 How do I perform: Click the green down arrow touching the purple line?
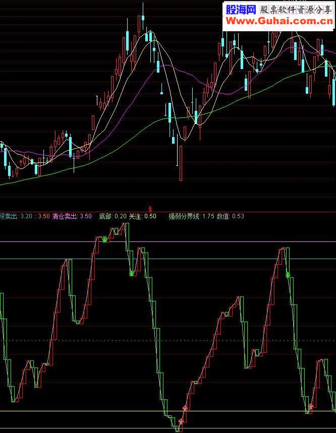(x=105, y=239)
